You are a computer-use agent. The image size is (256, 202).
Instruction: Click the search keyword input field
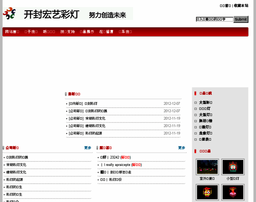214,20
